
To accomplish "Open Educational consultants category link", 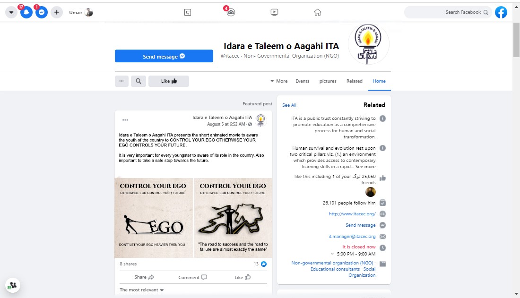I will tap(335, 269).
